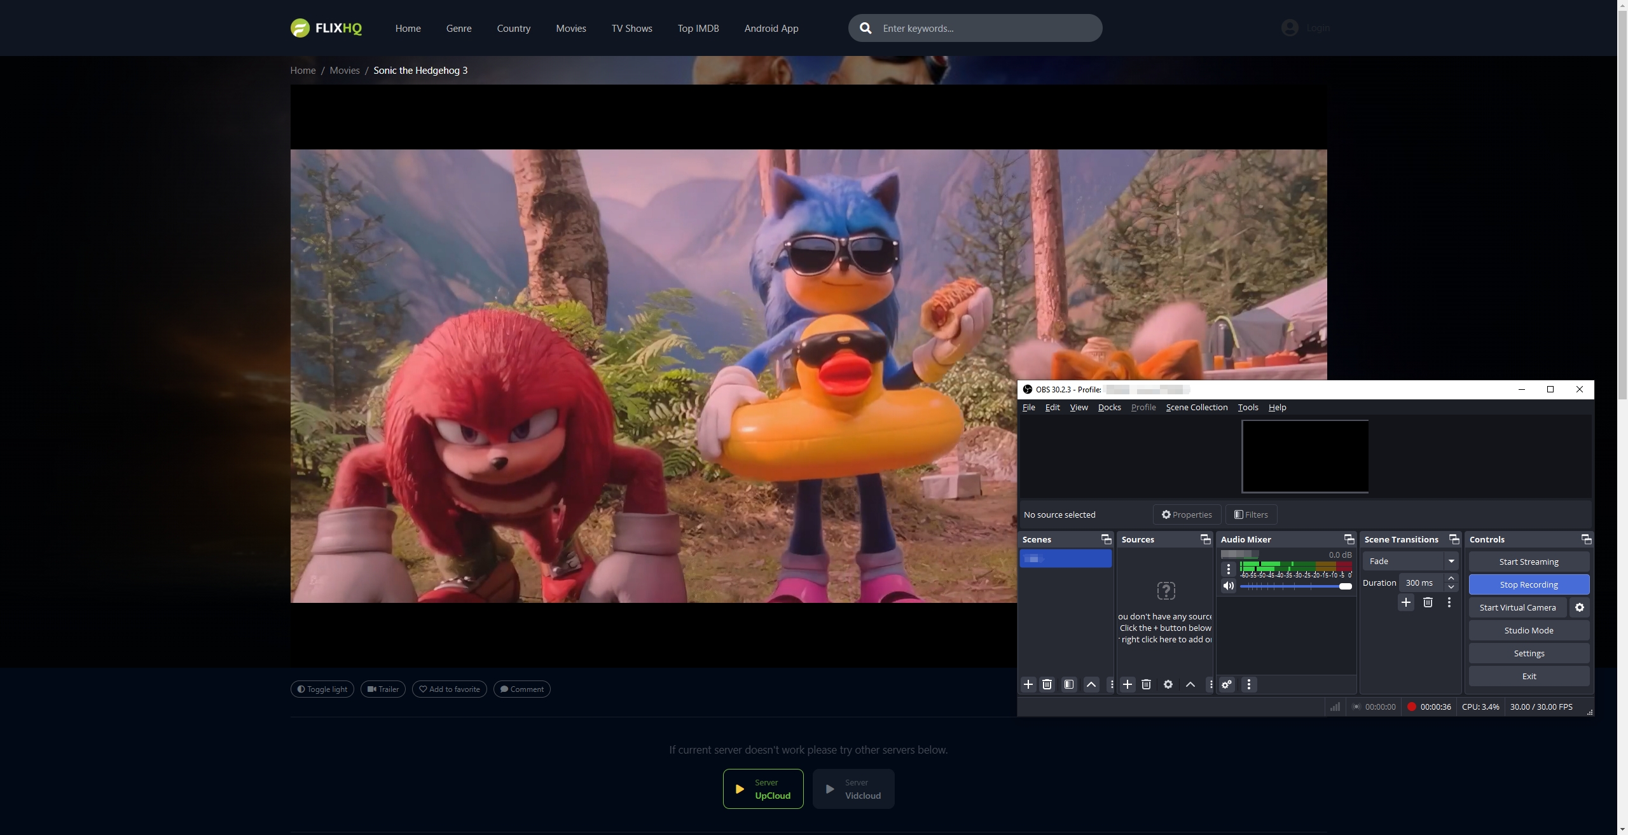Click Stop Recording in OBS
The height and width of the screenshot is (835, 1628).
tap(1529, 584)
